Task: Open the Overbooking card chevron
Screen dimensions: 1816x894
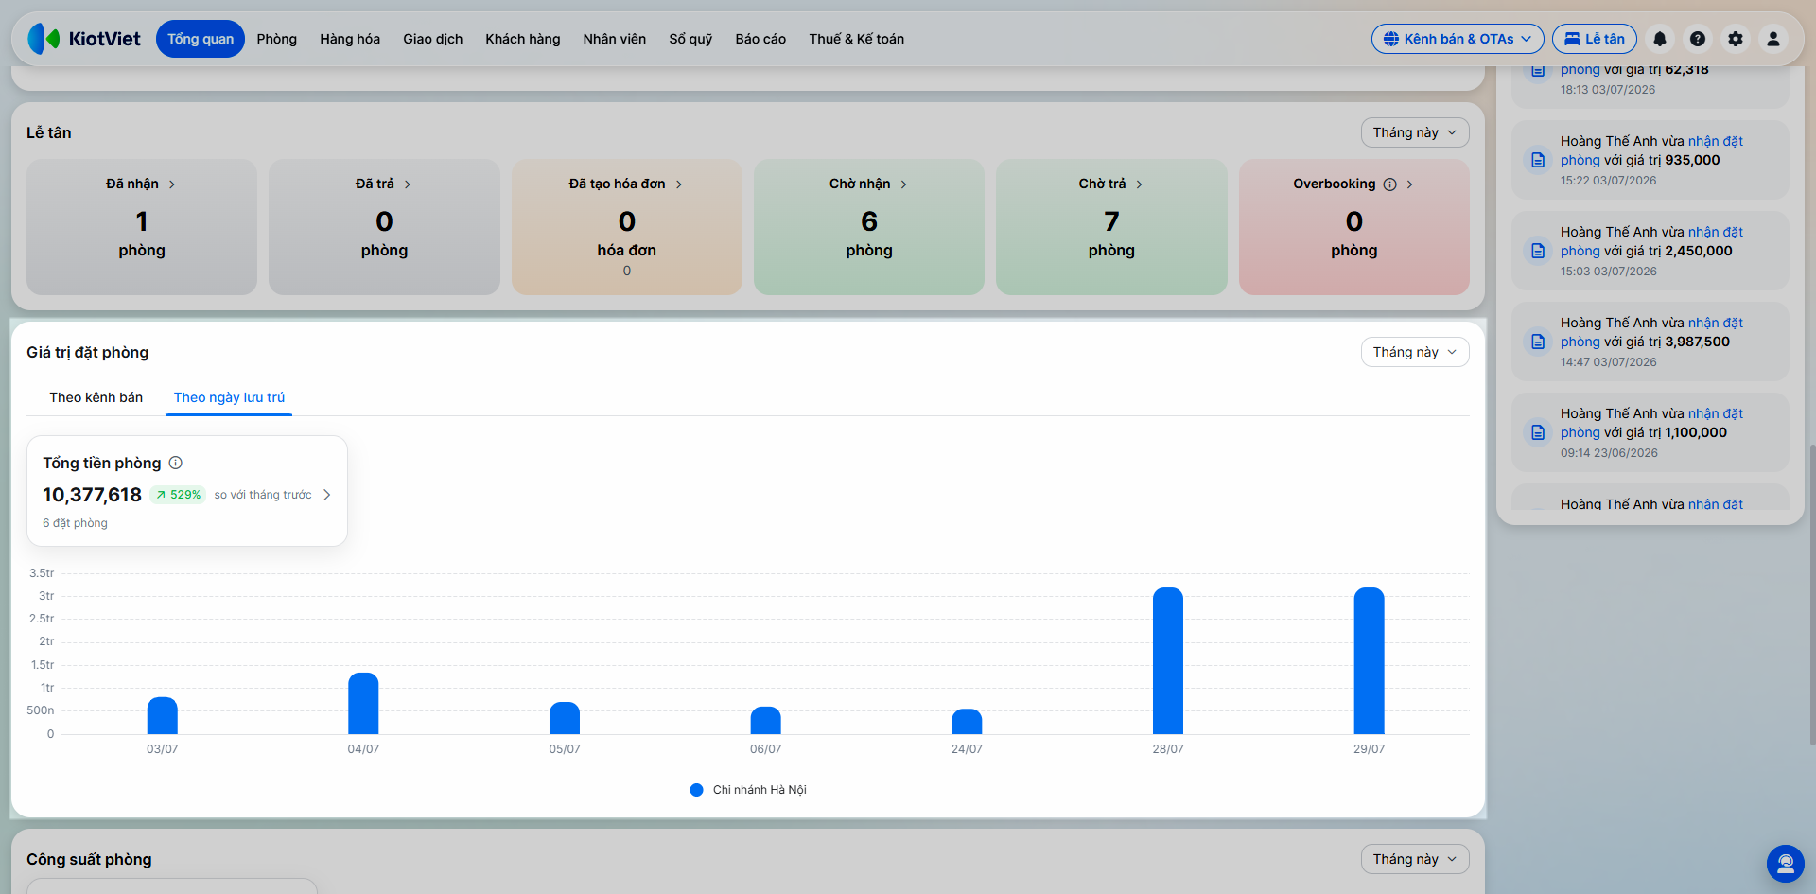Action: point(1410,184)
